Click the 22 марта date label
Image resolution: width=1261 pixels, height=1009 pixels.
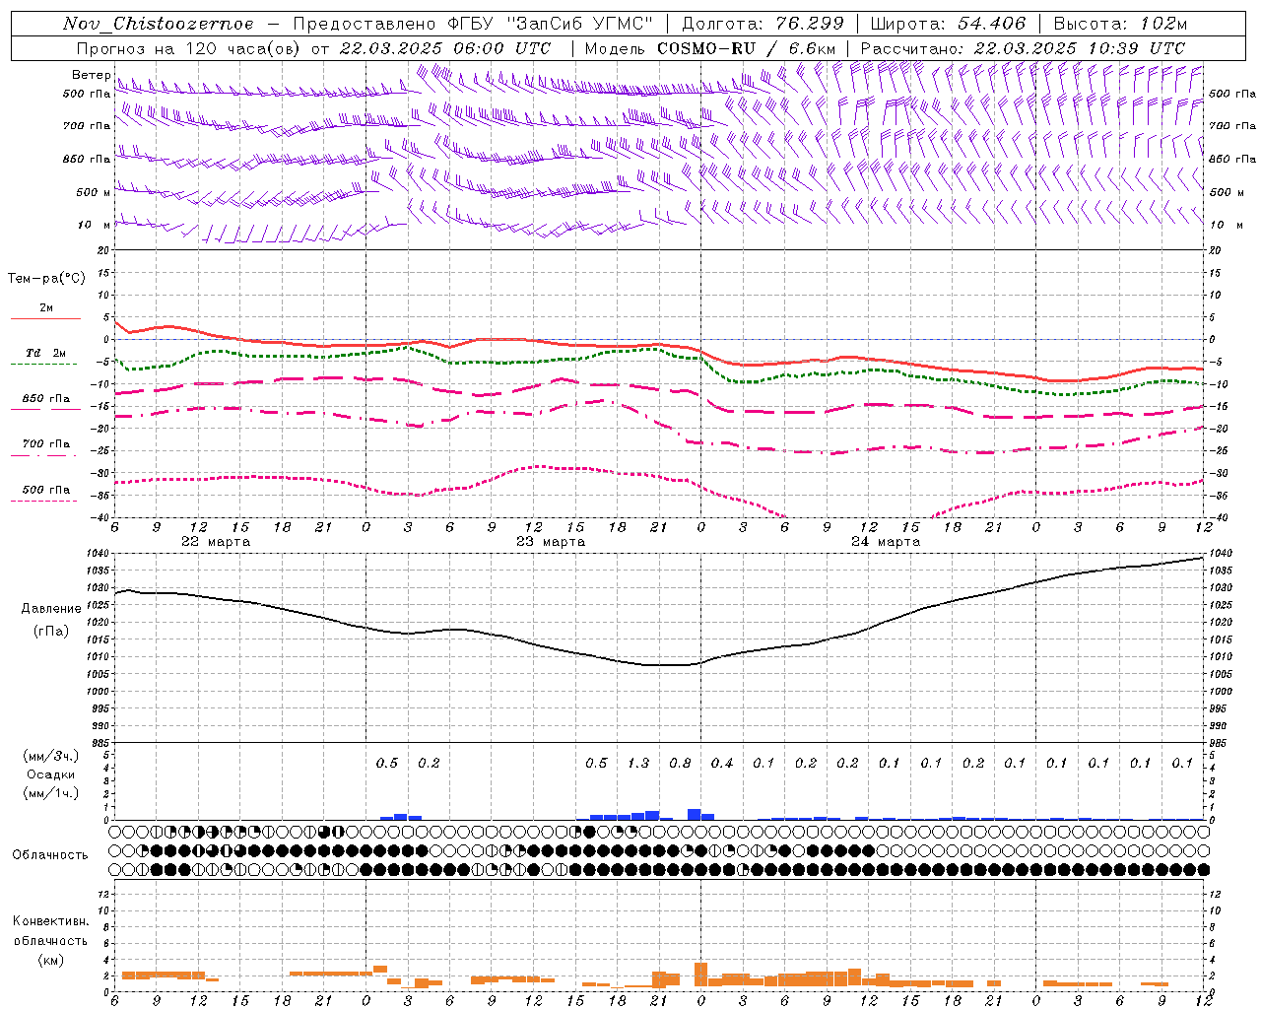point(216,542)
